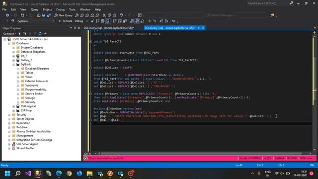Open Microsoft Edge from the taskbar
318x179 pixels.
tap(59, 174)
